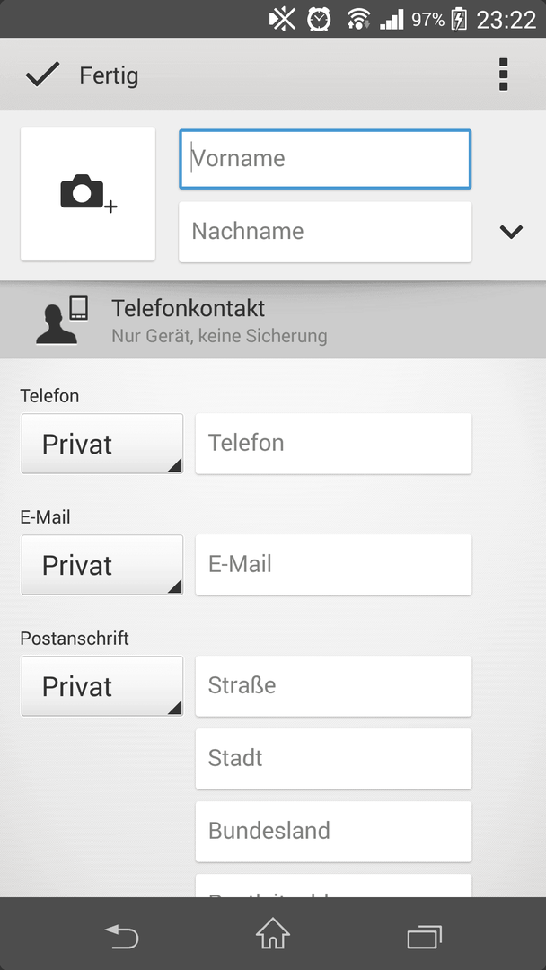This screenshot has width=546, height=970.
Task: Tap the Android back navigation icon
Action: (121, 935)
